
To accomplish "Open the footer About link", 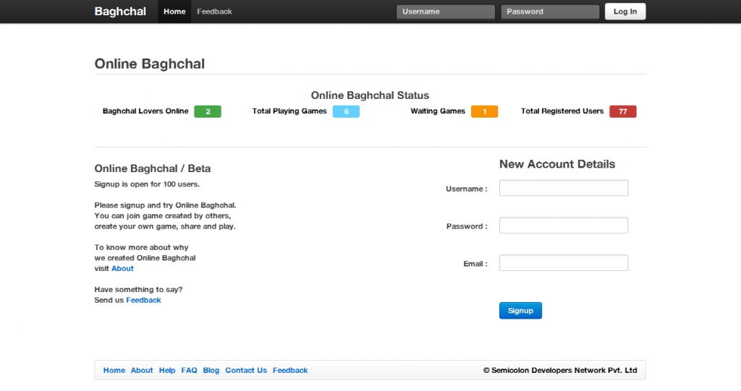I will coord(142,370).
